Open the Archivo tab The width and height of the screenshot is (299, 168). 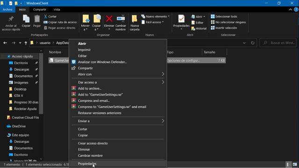(7, 9)
